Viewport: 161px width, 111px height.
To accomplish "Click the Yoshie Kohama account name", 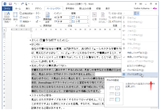I will pos(142,9).
